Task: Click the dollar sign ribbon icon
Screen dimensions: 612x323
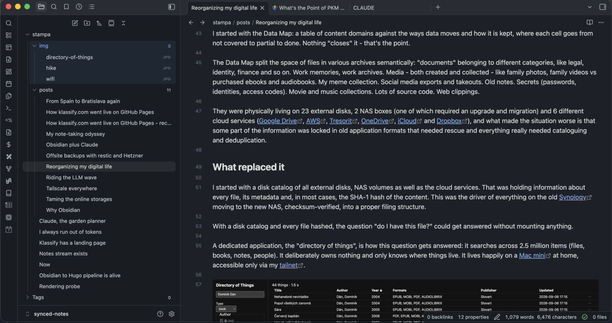Action: click(9, 145)
